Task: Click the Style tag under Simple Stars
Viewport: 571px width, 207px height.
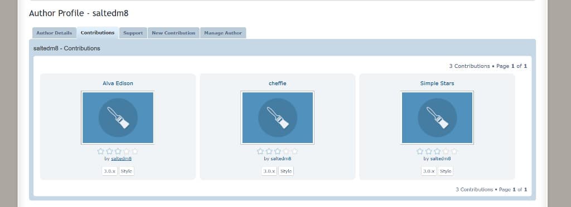Action: tap(446, 171)
